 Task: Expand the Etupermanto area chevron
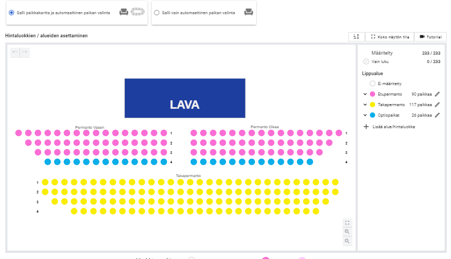[365, 94]
